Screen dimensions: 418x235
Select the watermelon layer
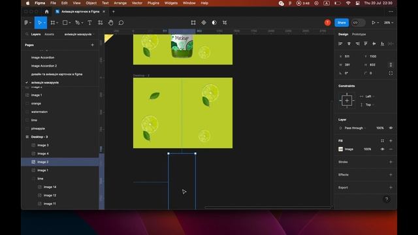pyautogui.click(x=60, y=112)
